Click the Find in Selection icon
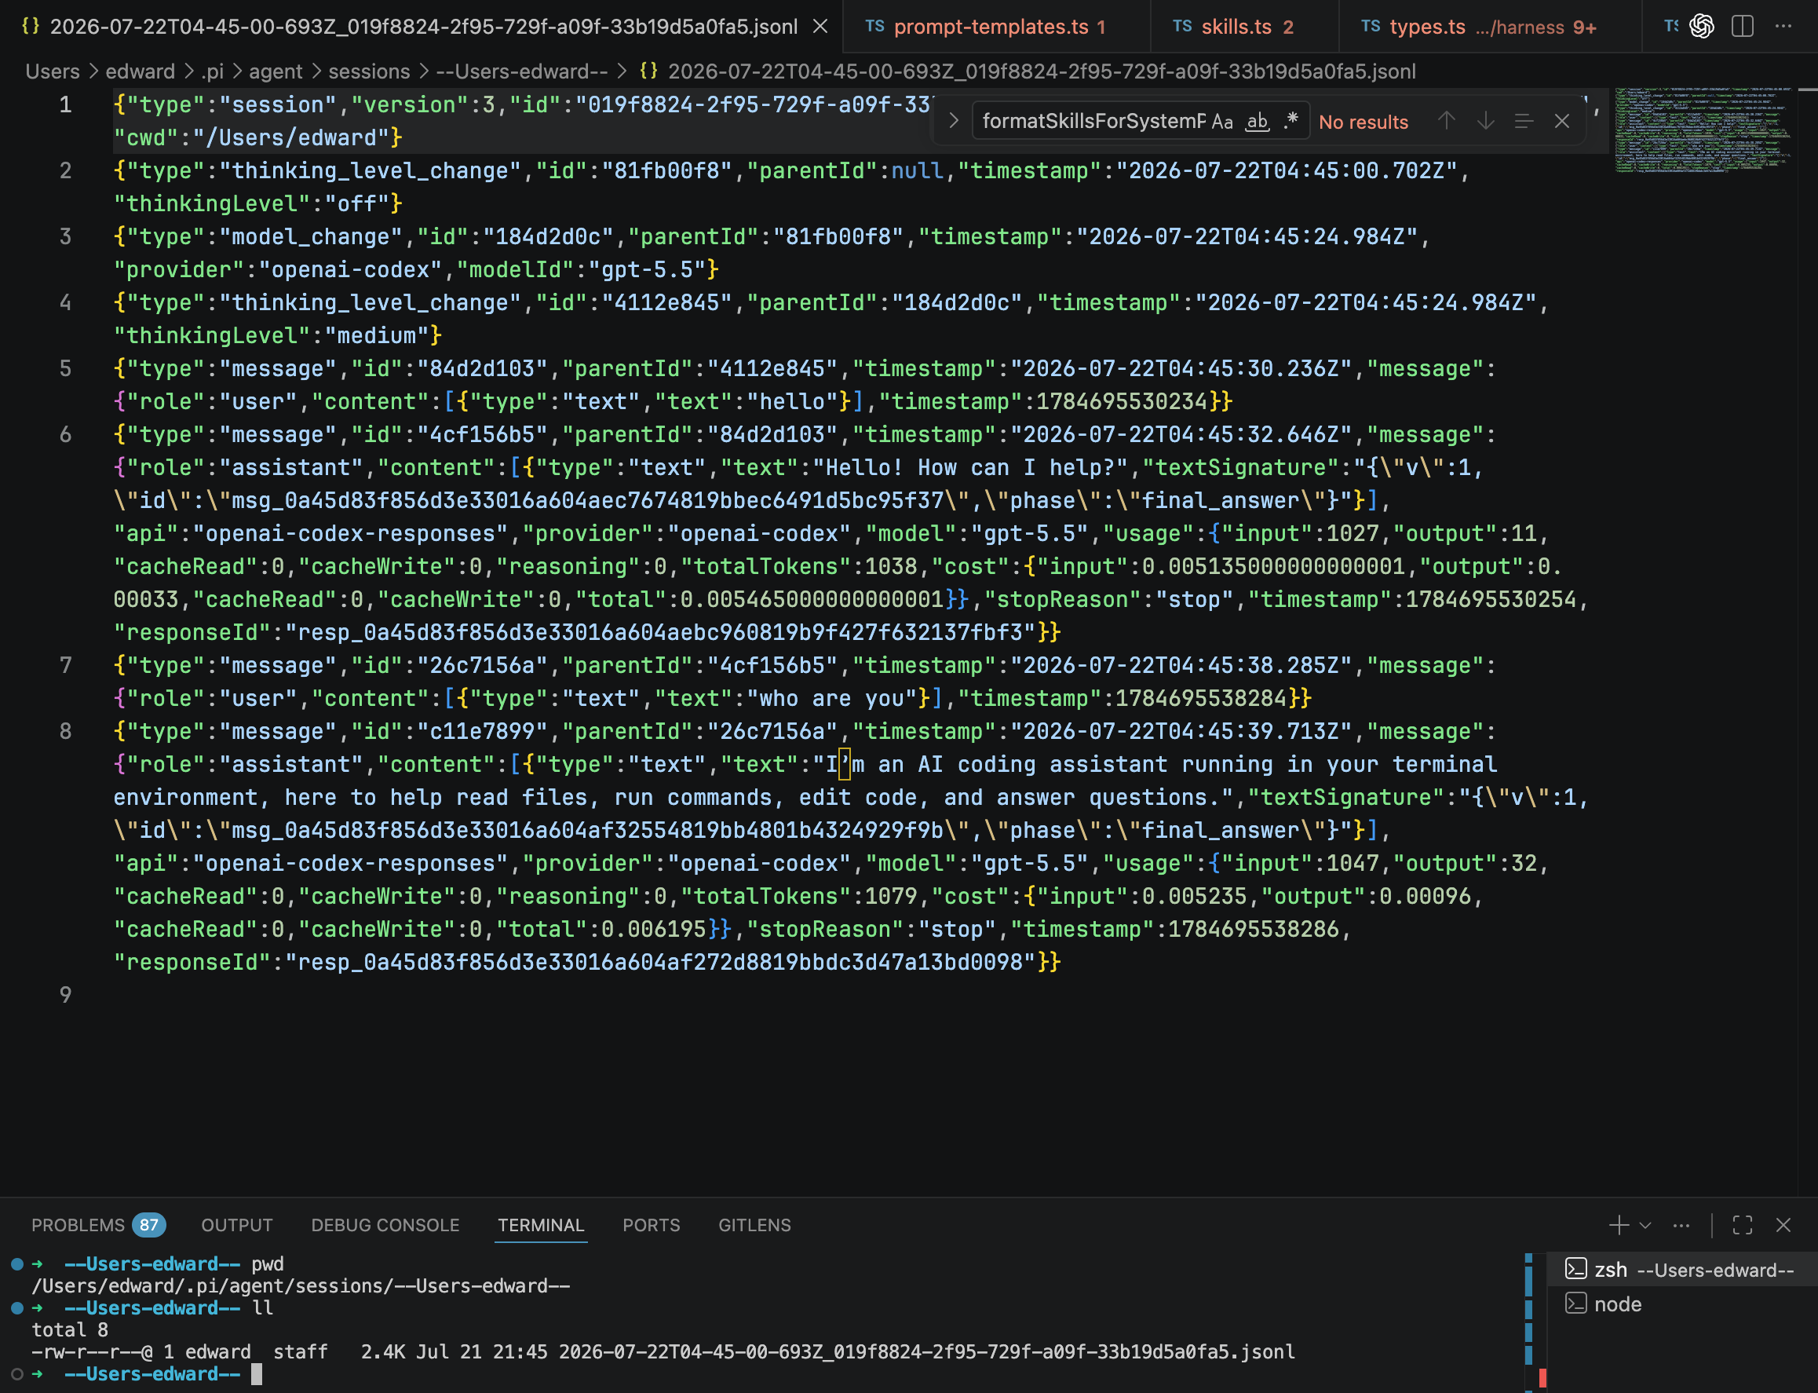Image resolution: width=1818 pixels, height=1393 pixels. pos(1524,121)
